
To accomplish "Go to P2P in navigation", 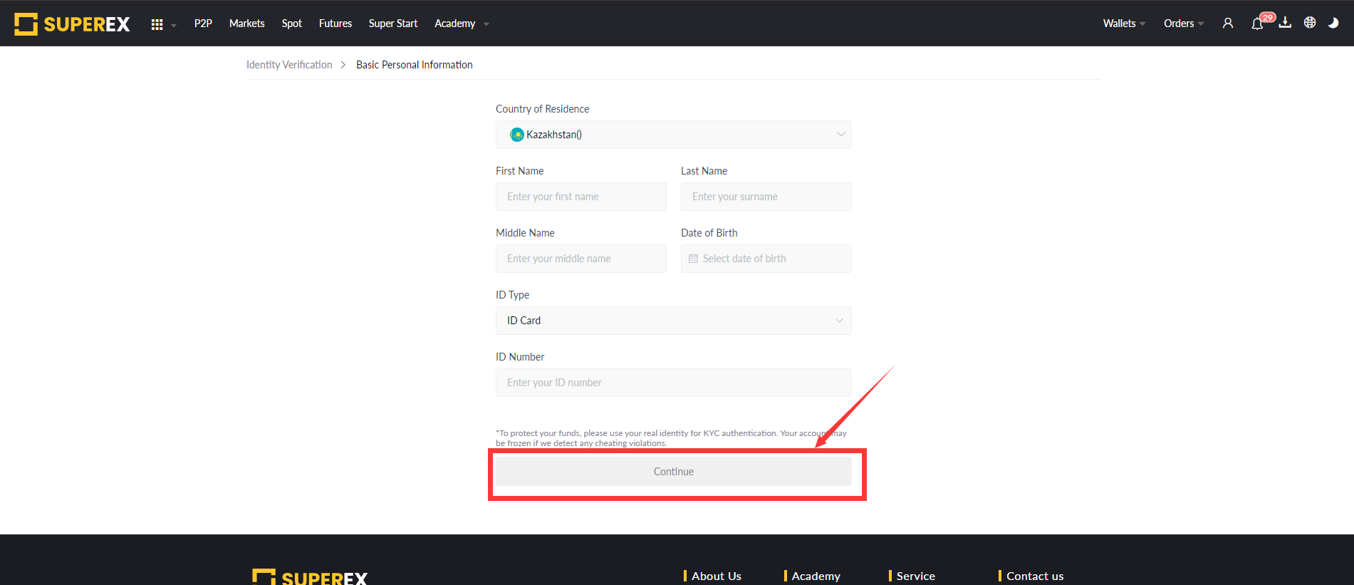I will [x=203, y=24].
